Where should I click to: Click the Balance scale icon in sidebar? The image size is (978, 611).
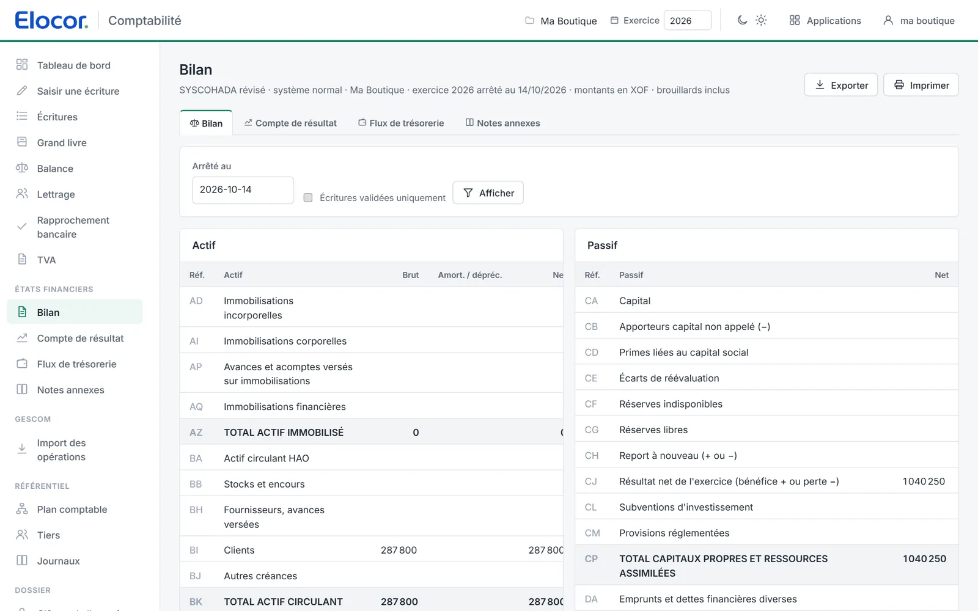tap(22, 168)
